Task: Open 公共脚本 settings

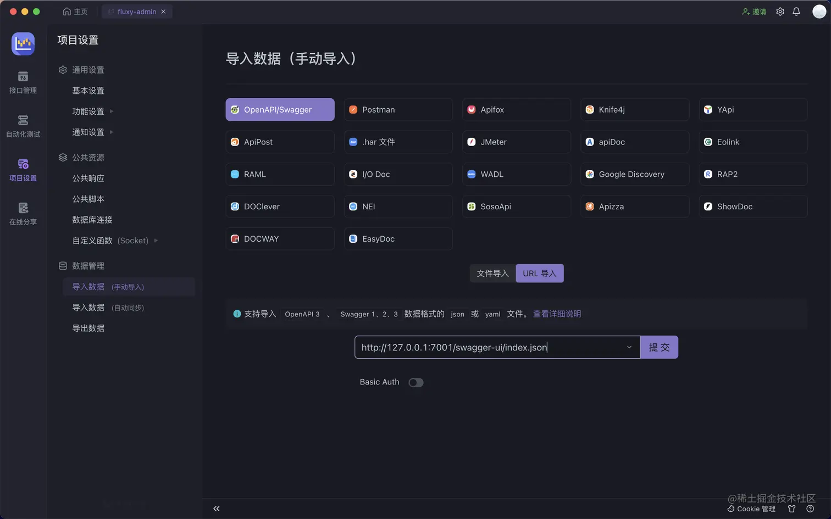Action: pyautogui.click(x=88, y=199)
